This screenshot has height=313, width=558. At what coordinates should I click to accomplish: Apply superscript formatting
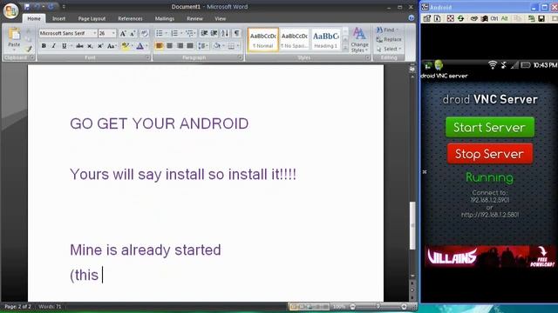(100, 46)
